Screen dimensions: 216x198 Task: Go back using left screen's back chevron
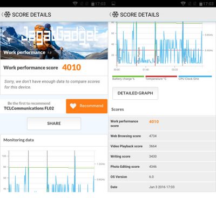(2, 15)
